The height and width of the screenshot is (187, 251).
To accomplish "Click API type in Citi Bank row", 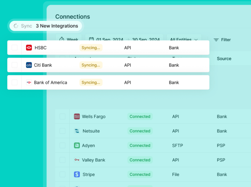I will [128, 65].
